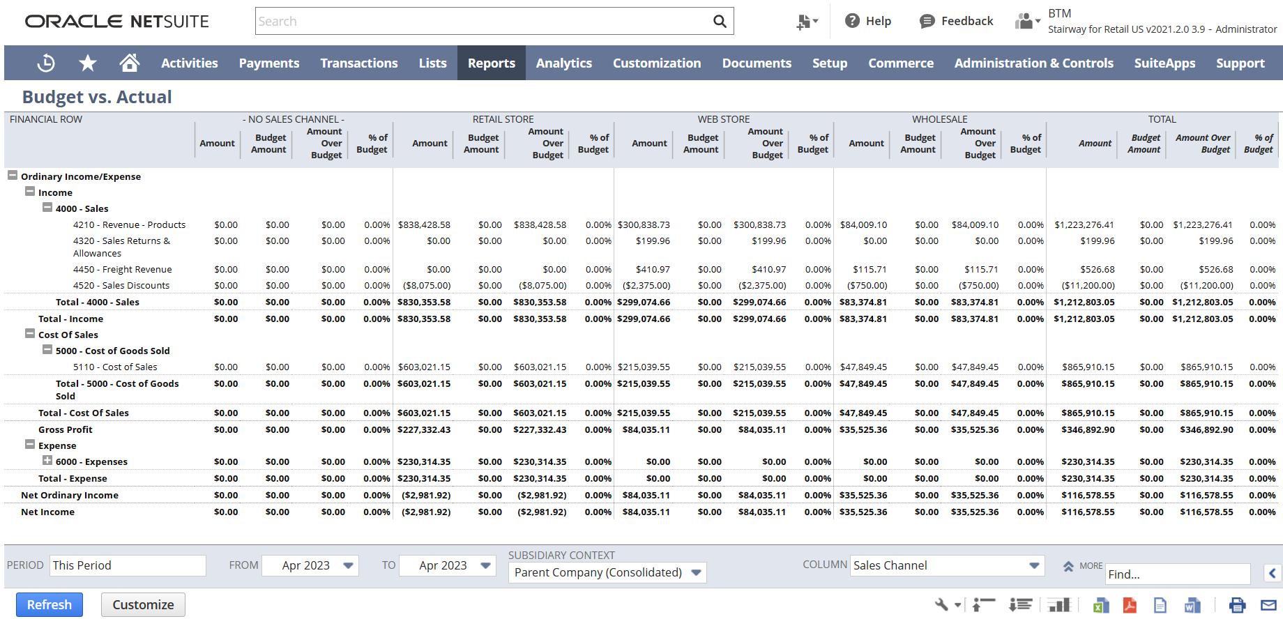Focus the global Search box
The height and width of the screenshot is (619, 1283).
pos(494,21)
